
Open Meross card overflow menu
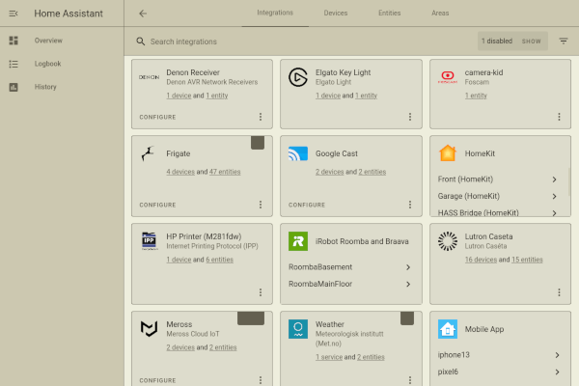click(261, 380)
